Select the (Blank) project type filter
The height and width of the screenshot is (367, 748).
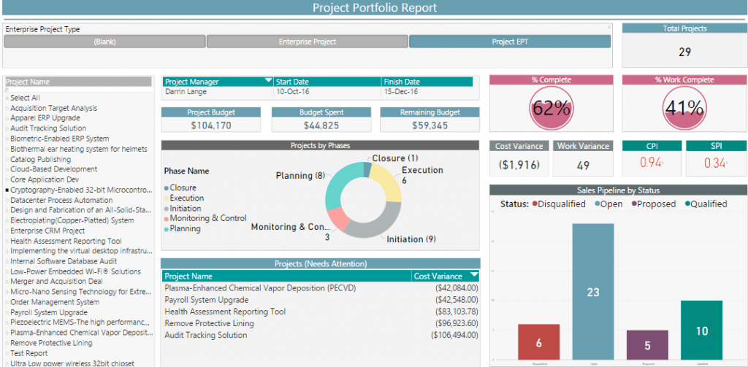104,42
